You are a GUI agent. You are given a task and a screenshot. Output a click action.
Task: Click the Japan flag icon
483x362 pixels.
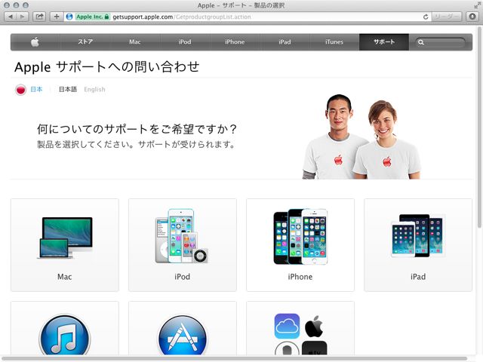20,90
